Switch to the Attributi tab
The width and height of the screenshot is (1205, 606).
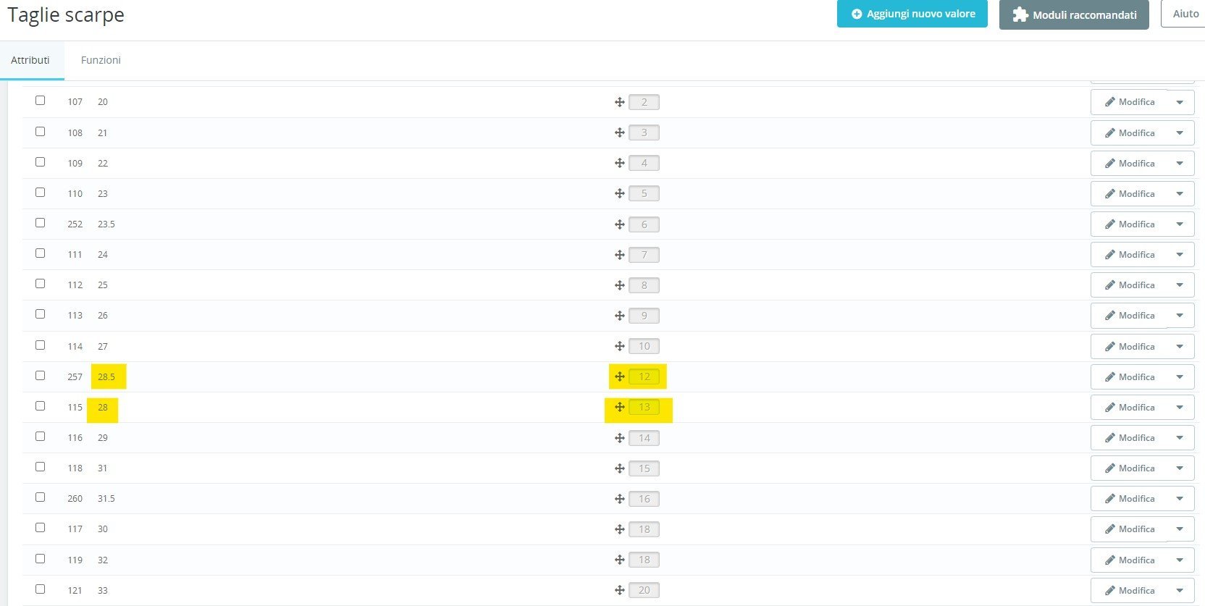pos(30,60)
